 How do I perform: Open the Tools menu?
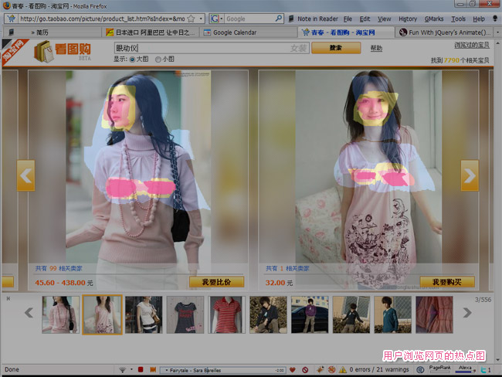coord(458,19)
